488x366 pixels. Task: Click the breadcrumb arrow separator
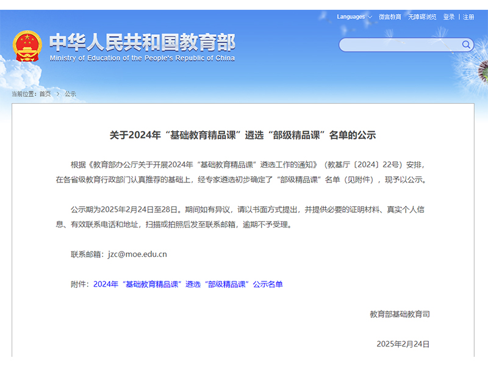tap(59, 94)
